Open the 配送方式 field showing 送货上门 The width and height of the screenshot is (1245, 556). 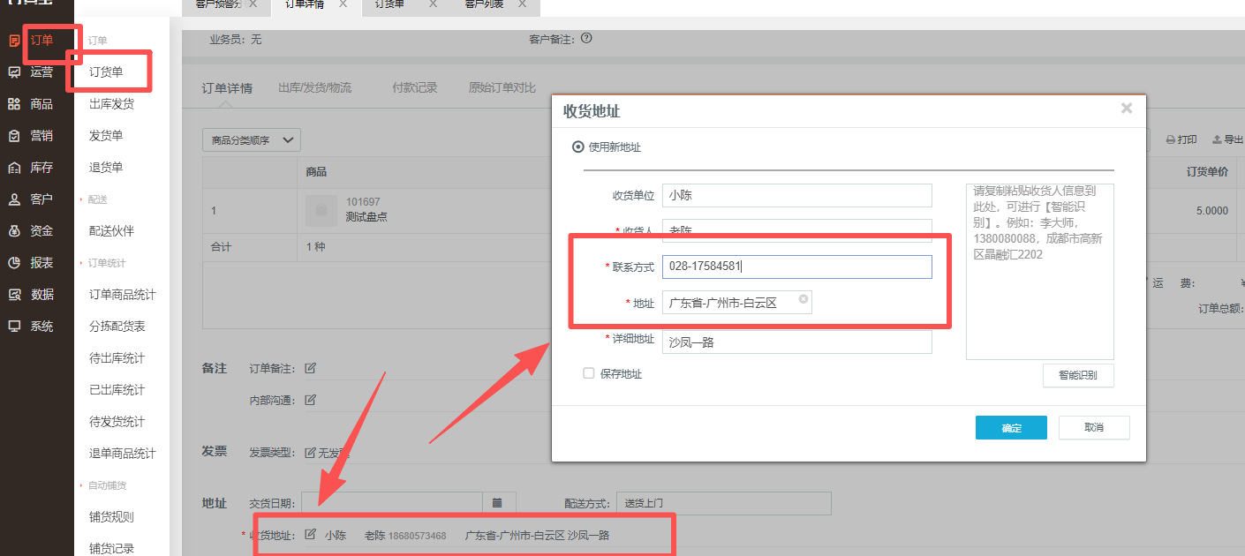coord(724,503)
